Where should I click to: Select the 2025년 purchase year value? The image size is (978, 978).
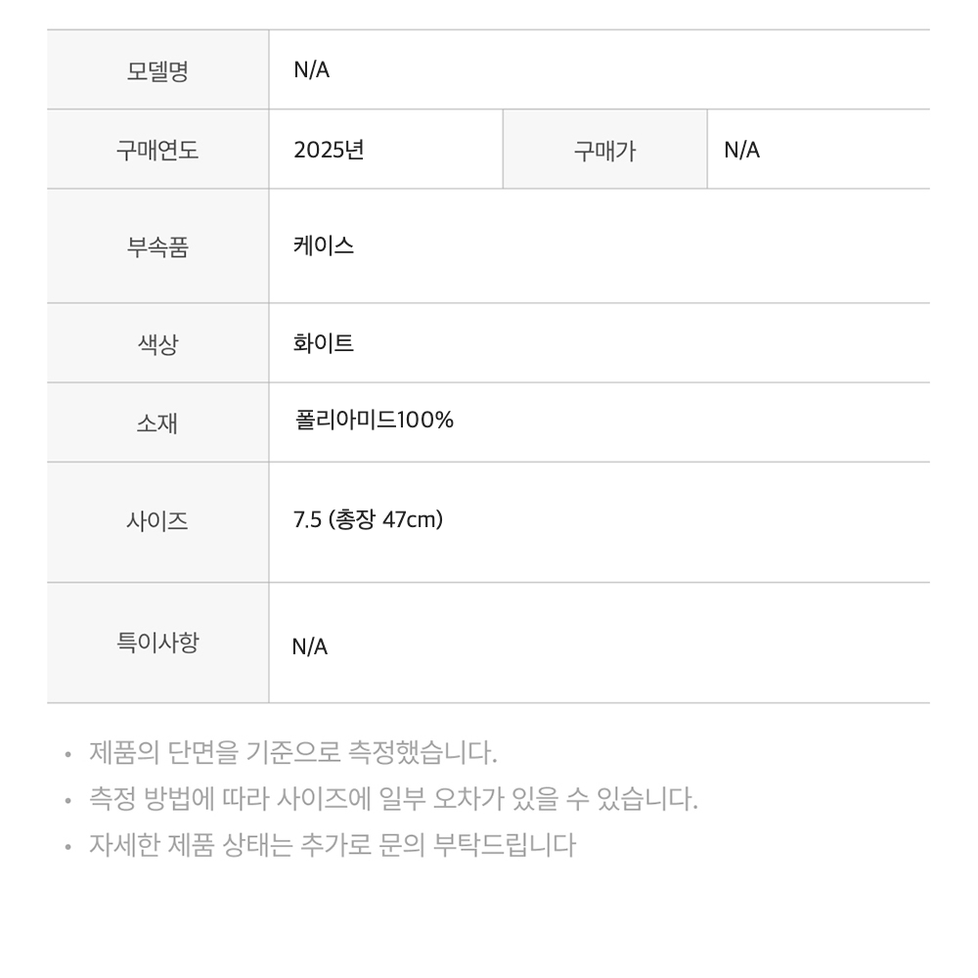tap(329, 150)
